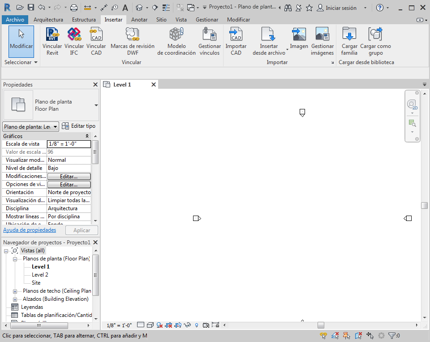The height and width of the screenshot is (342, 430).
Task: Select the Section tool icon
Action: (155, 8)
